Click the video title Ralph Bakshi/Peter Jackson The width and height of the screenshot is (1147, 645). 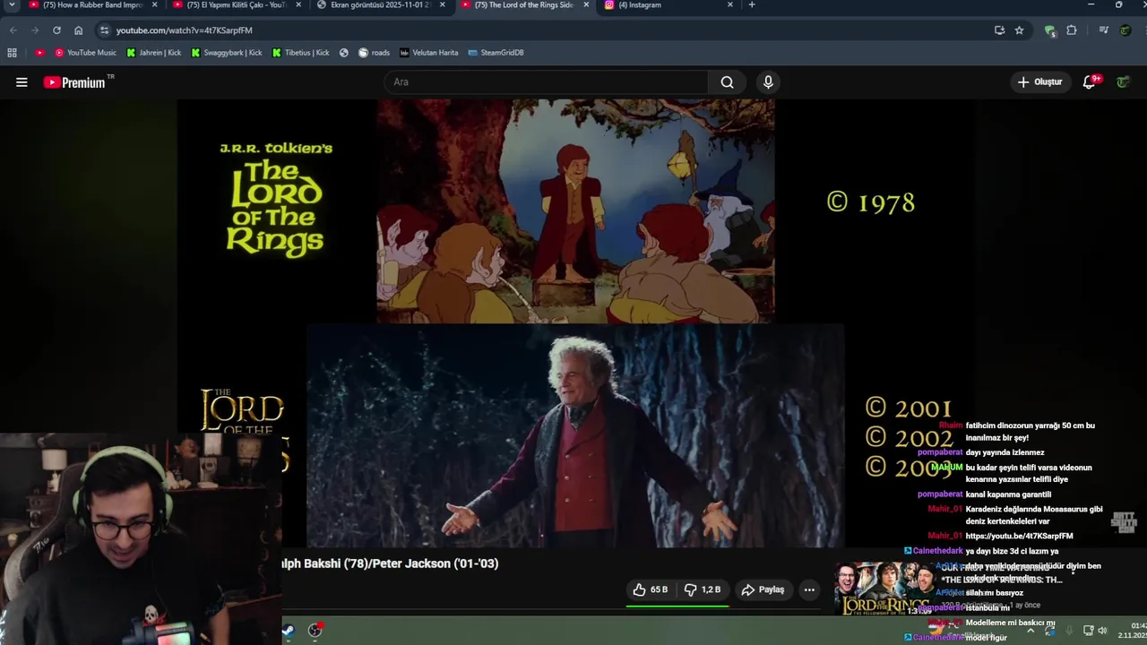coord(390,563)
